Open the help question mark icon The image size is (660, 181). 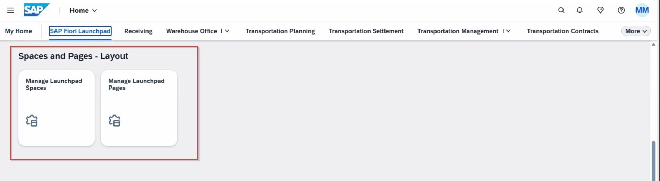[x=621, y=10]
